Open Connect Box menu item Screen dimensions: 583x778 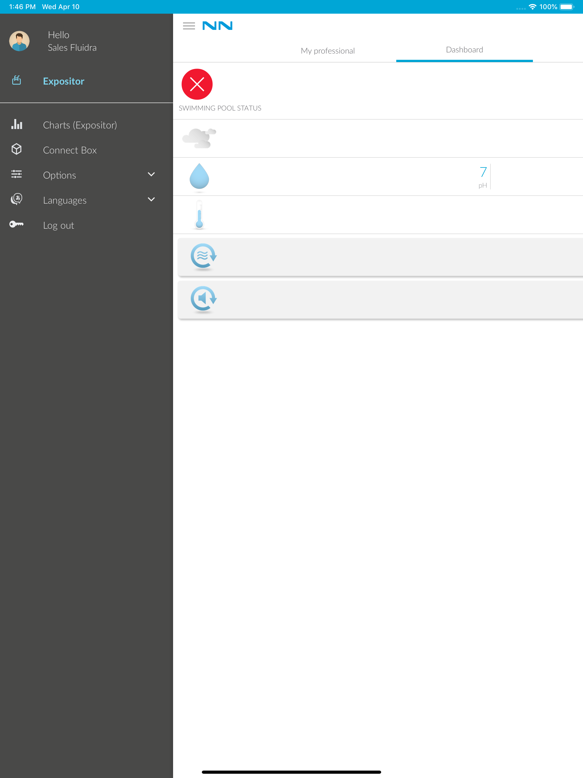[x=70, y=150]
